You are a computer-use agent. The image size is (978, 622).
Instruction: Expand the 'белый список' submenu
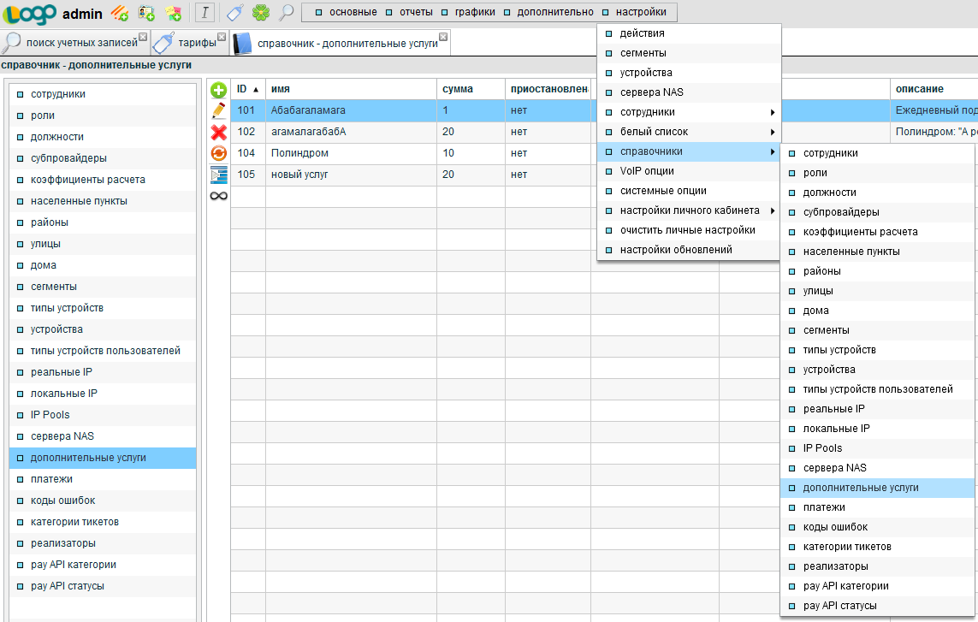(x=689, y=132)
